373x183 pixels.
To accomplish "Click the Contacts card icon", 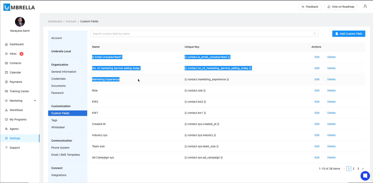I will click(x=6, y=63).
